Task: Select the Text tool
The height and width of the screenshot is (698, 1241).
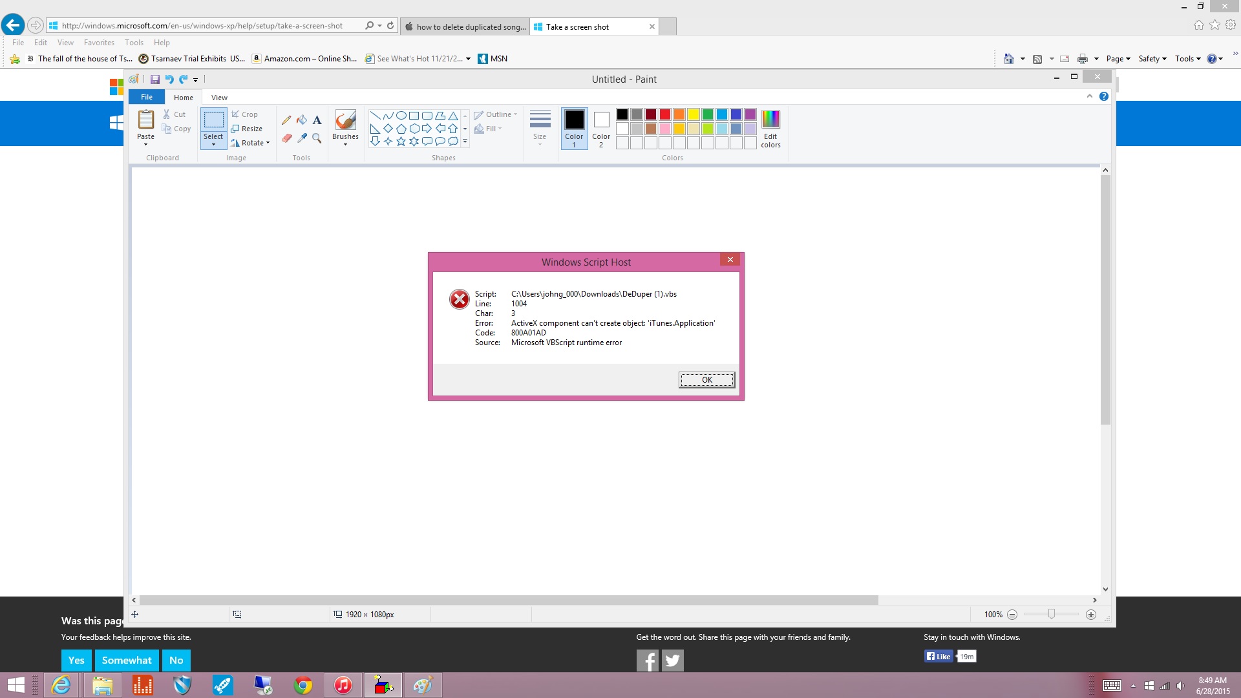Action: click(317, 120)
